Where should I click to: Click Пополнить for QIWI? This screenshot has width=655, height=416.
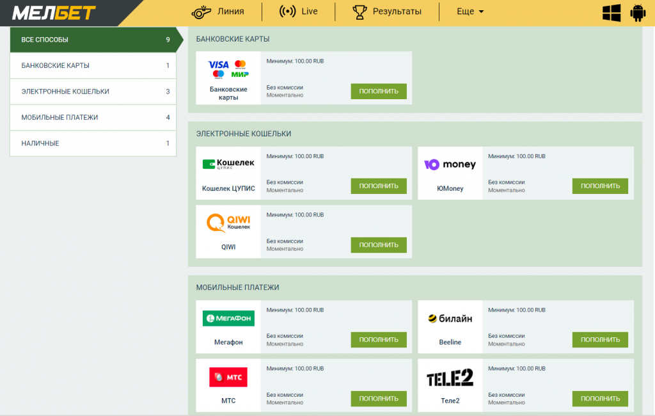click(379, 245)
